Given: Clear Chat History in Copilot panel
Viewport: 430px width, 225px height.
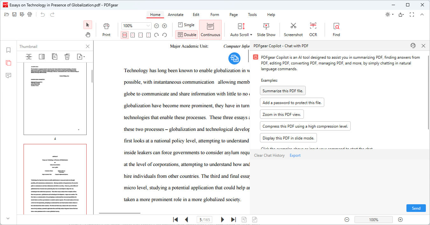Looking at the screenshot, I should [269, 155].
